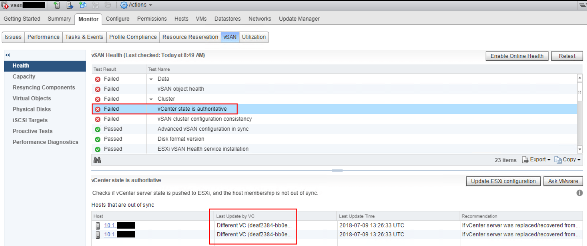Open the Getting Started tab
Screen dimensions: 587x246
click(x=22, y=19)
